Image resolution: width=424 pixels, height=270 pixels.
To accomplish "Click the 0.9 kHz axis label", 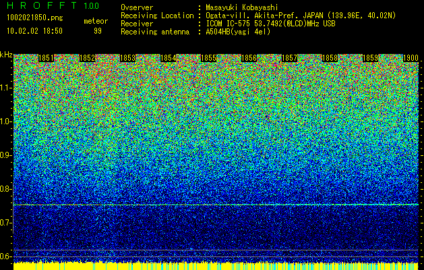I will (6, 155).
